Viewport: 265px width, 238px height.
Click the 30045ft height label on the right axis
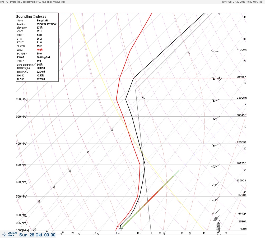pos(241,115)
